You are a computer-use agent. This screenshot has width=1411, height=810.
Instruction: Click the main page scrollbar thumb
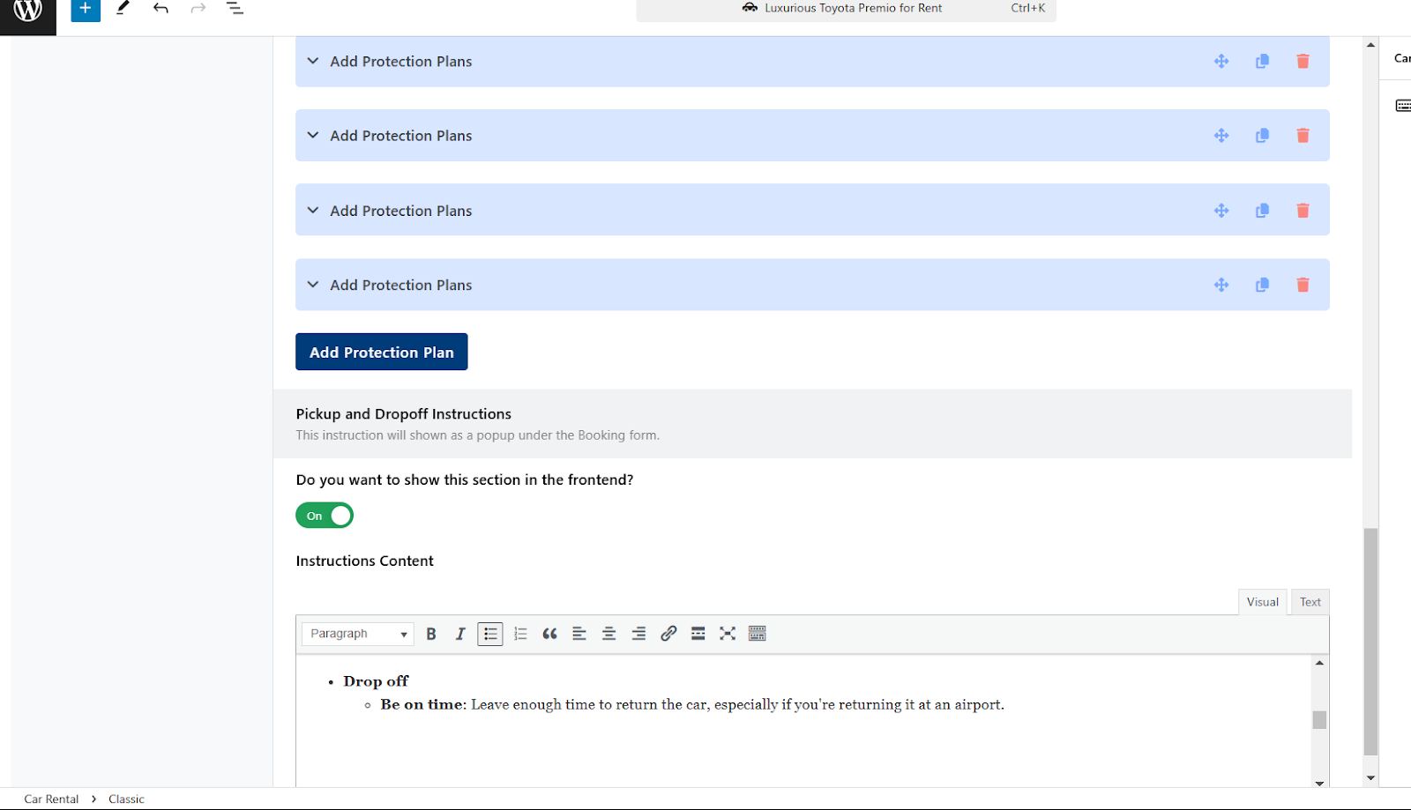tap(1370, 642)
